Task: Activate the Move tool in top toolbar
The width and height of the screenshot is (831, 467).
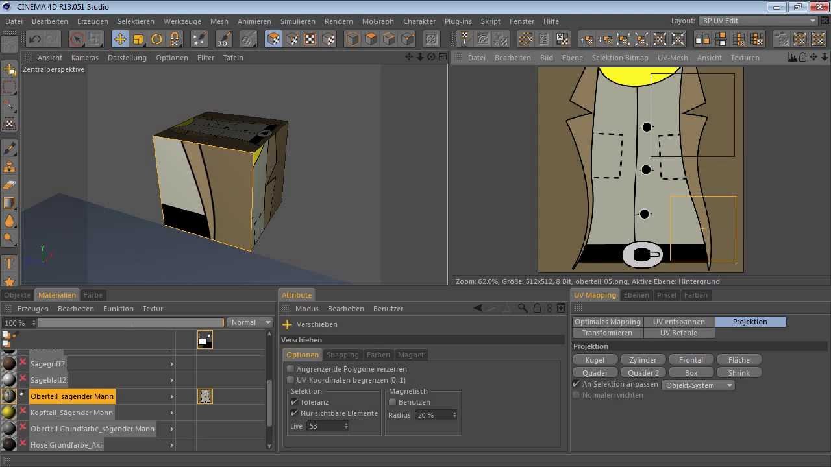Action: coord(120,39)
